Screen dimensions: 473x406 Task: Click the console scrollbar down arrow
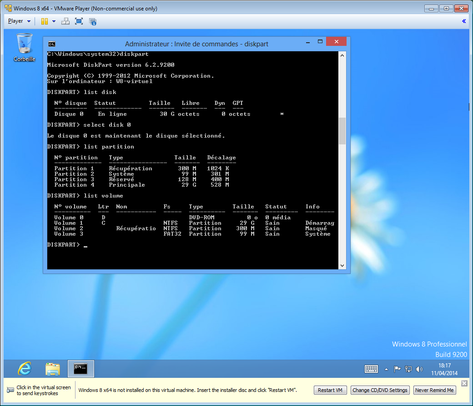point(342,265)
